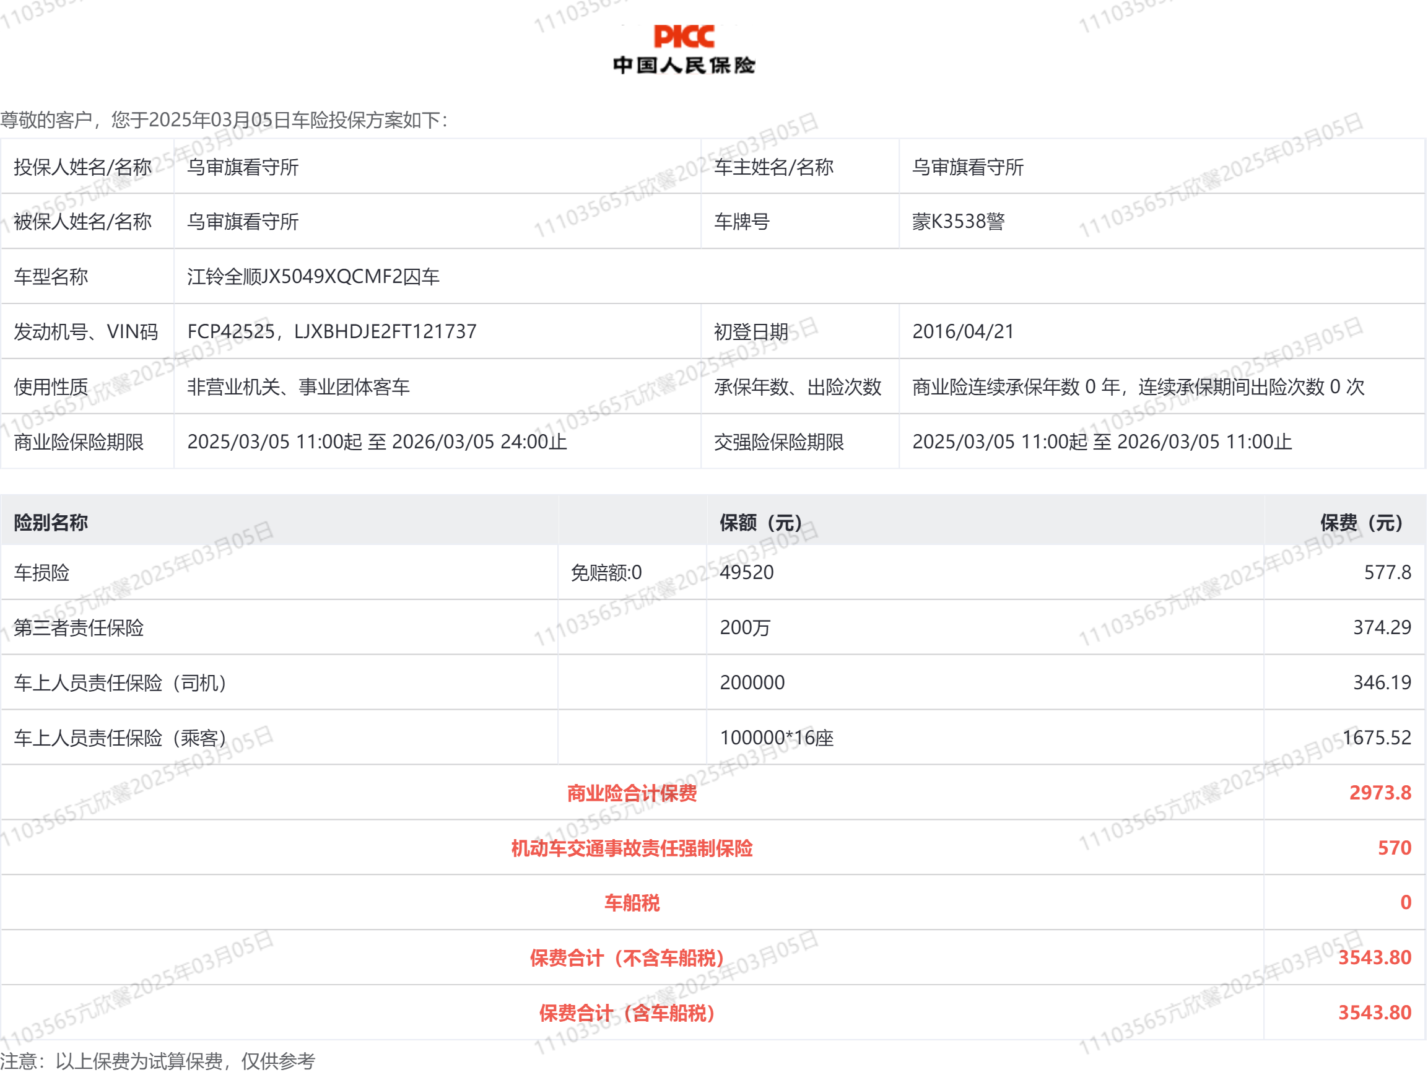Viewport: 1428px width, 1080px height.
Task: Click the license plate value 蒙K3538警
Action: (x=958, y=222)
